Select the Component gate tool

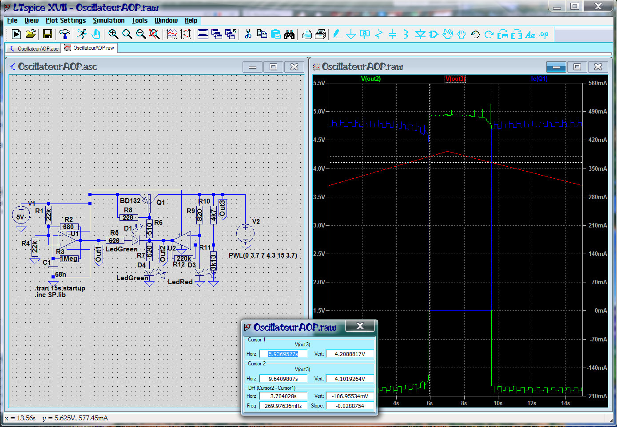[434, 34]
